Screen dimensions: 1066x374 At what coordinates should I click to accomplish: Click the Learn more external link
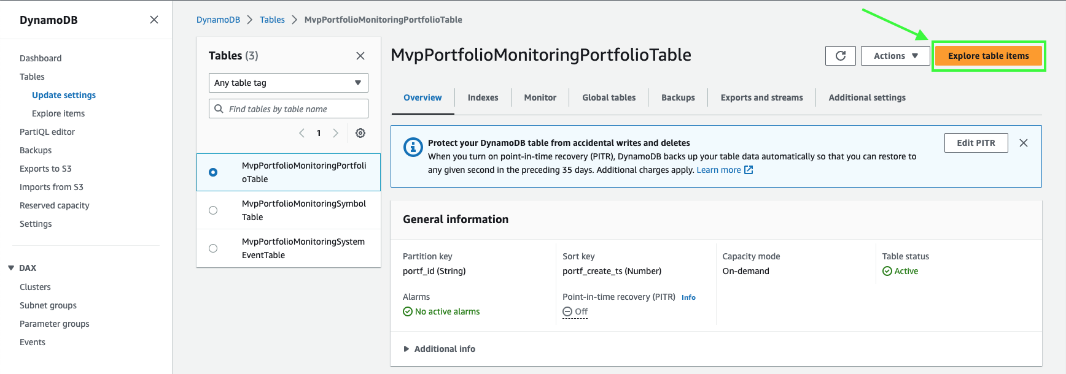pos(724,170)
